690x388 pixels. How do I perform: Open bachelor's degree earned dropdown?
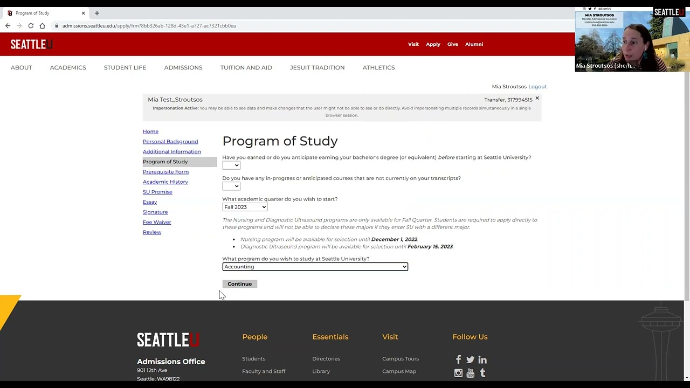pyautogui.click(x=231, y=165)
